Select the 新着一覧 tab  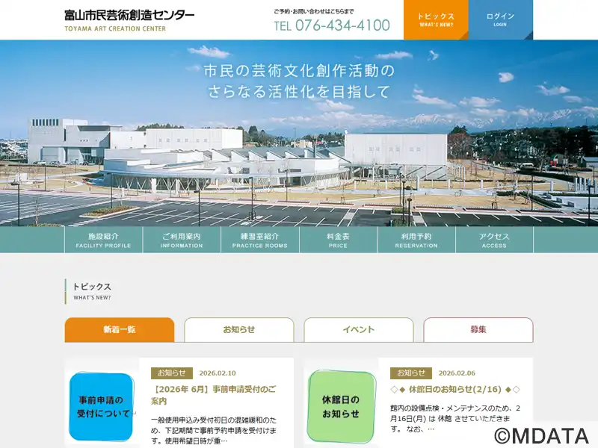pyautogui.click(x=120, y=329)
